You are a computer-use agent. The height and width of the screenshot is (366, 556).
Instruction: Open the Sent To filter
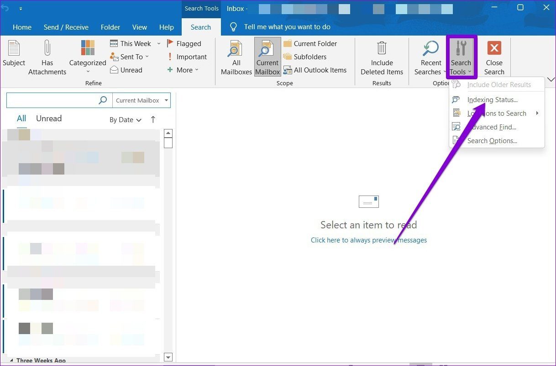130,57
